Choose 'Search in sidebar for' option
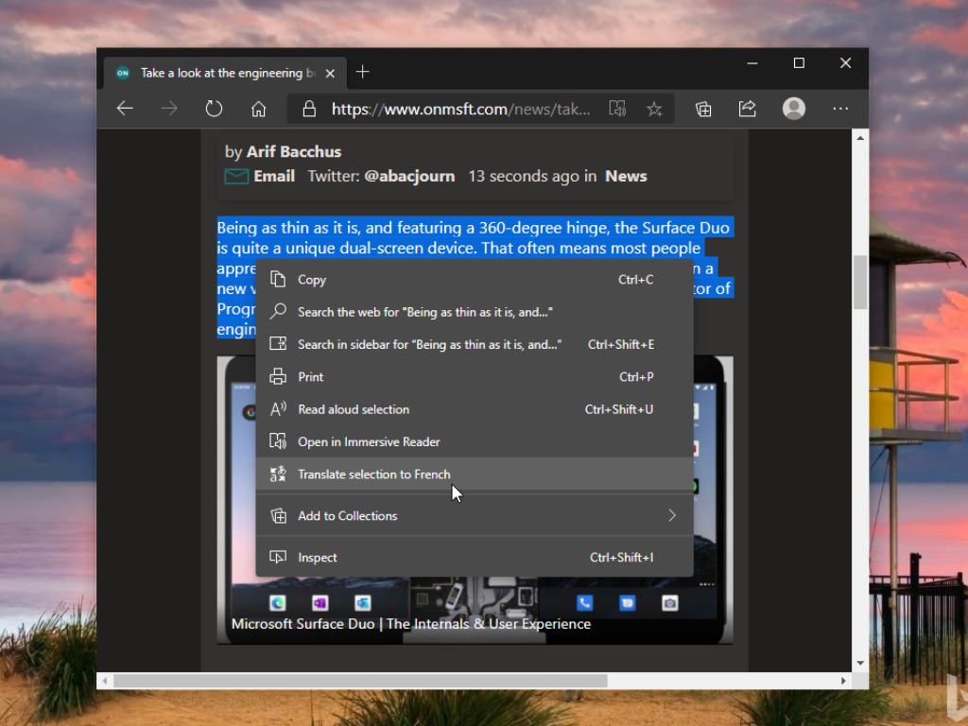This screenshot has height=726, width=968. click(475, 344)
